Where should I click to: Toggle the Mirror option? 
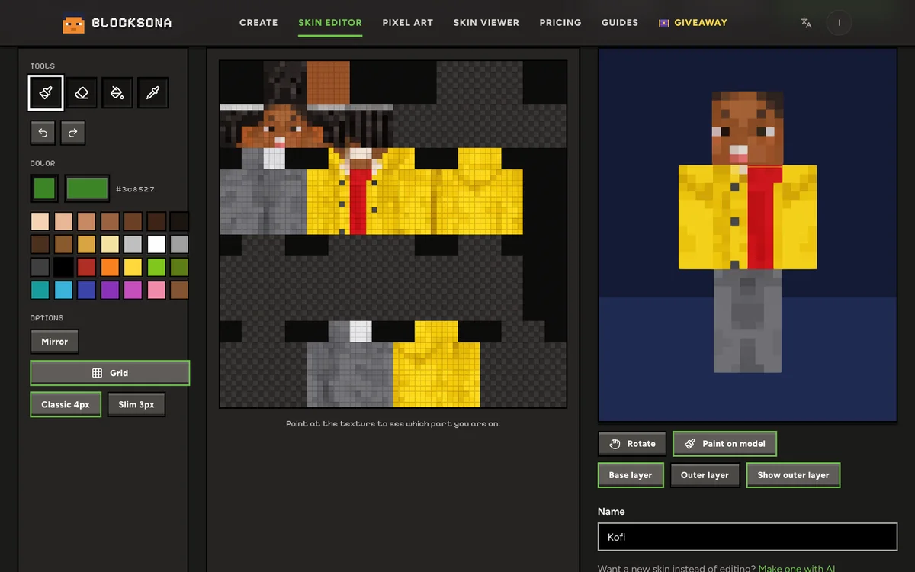click(54, 342)
